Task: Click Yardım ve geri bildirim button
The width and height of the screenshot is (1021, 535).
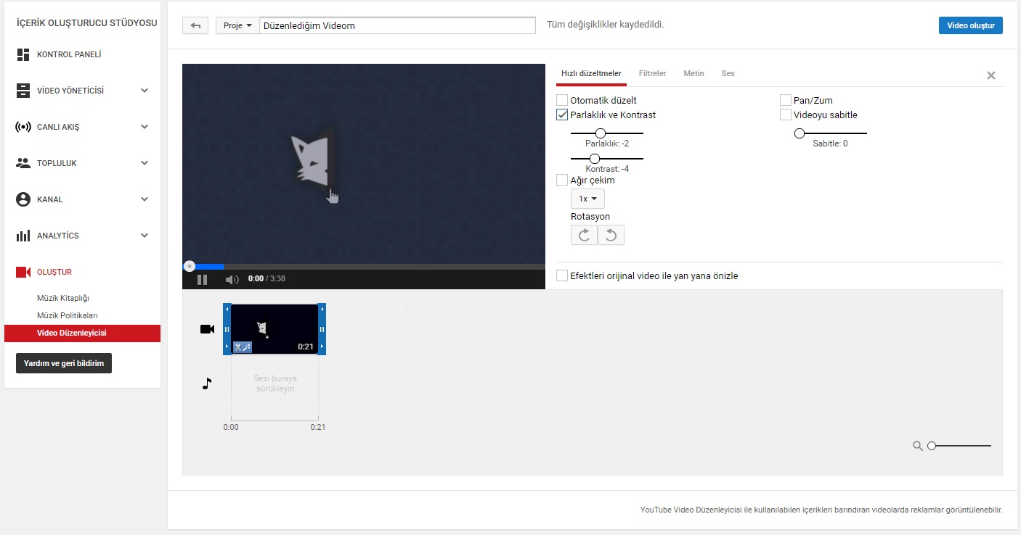Action: (x=64, y=363)
